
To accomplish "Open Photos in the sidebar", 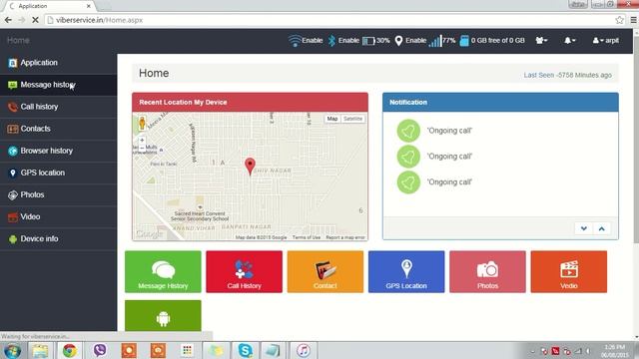I will point(58,194).
